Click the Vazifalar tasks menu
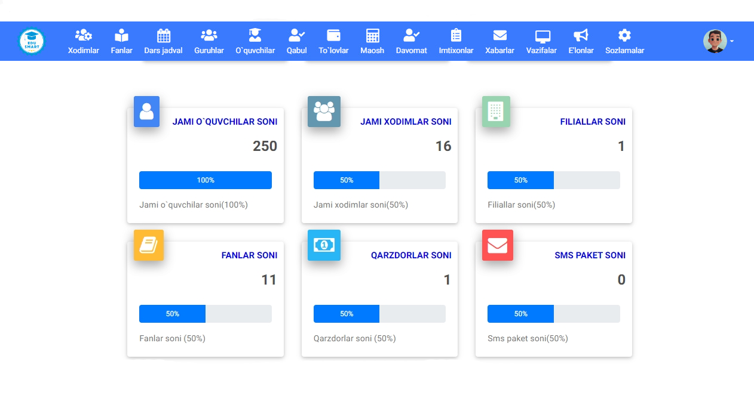Image resolution: width=754 pixels, height=417 pixels. pos(542,42)
